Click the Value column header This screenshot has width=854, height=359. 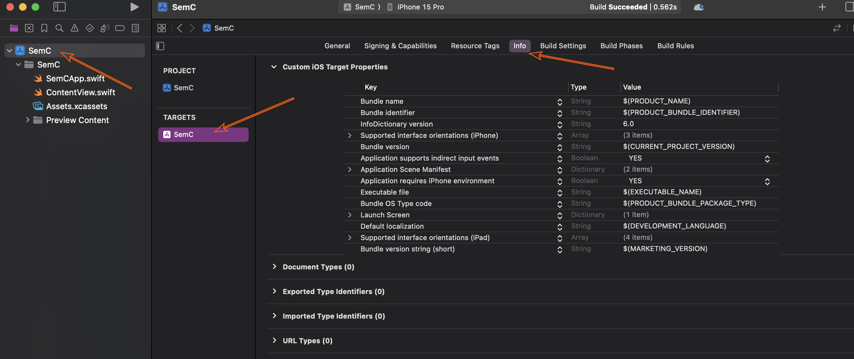pos(632,87)
